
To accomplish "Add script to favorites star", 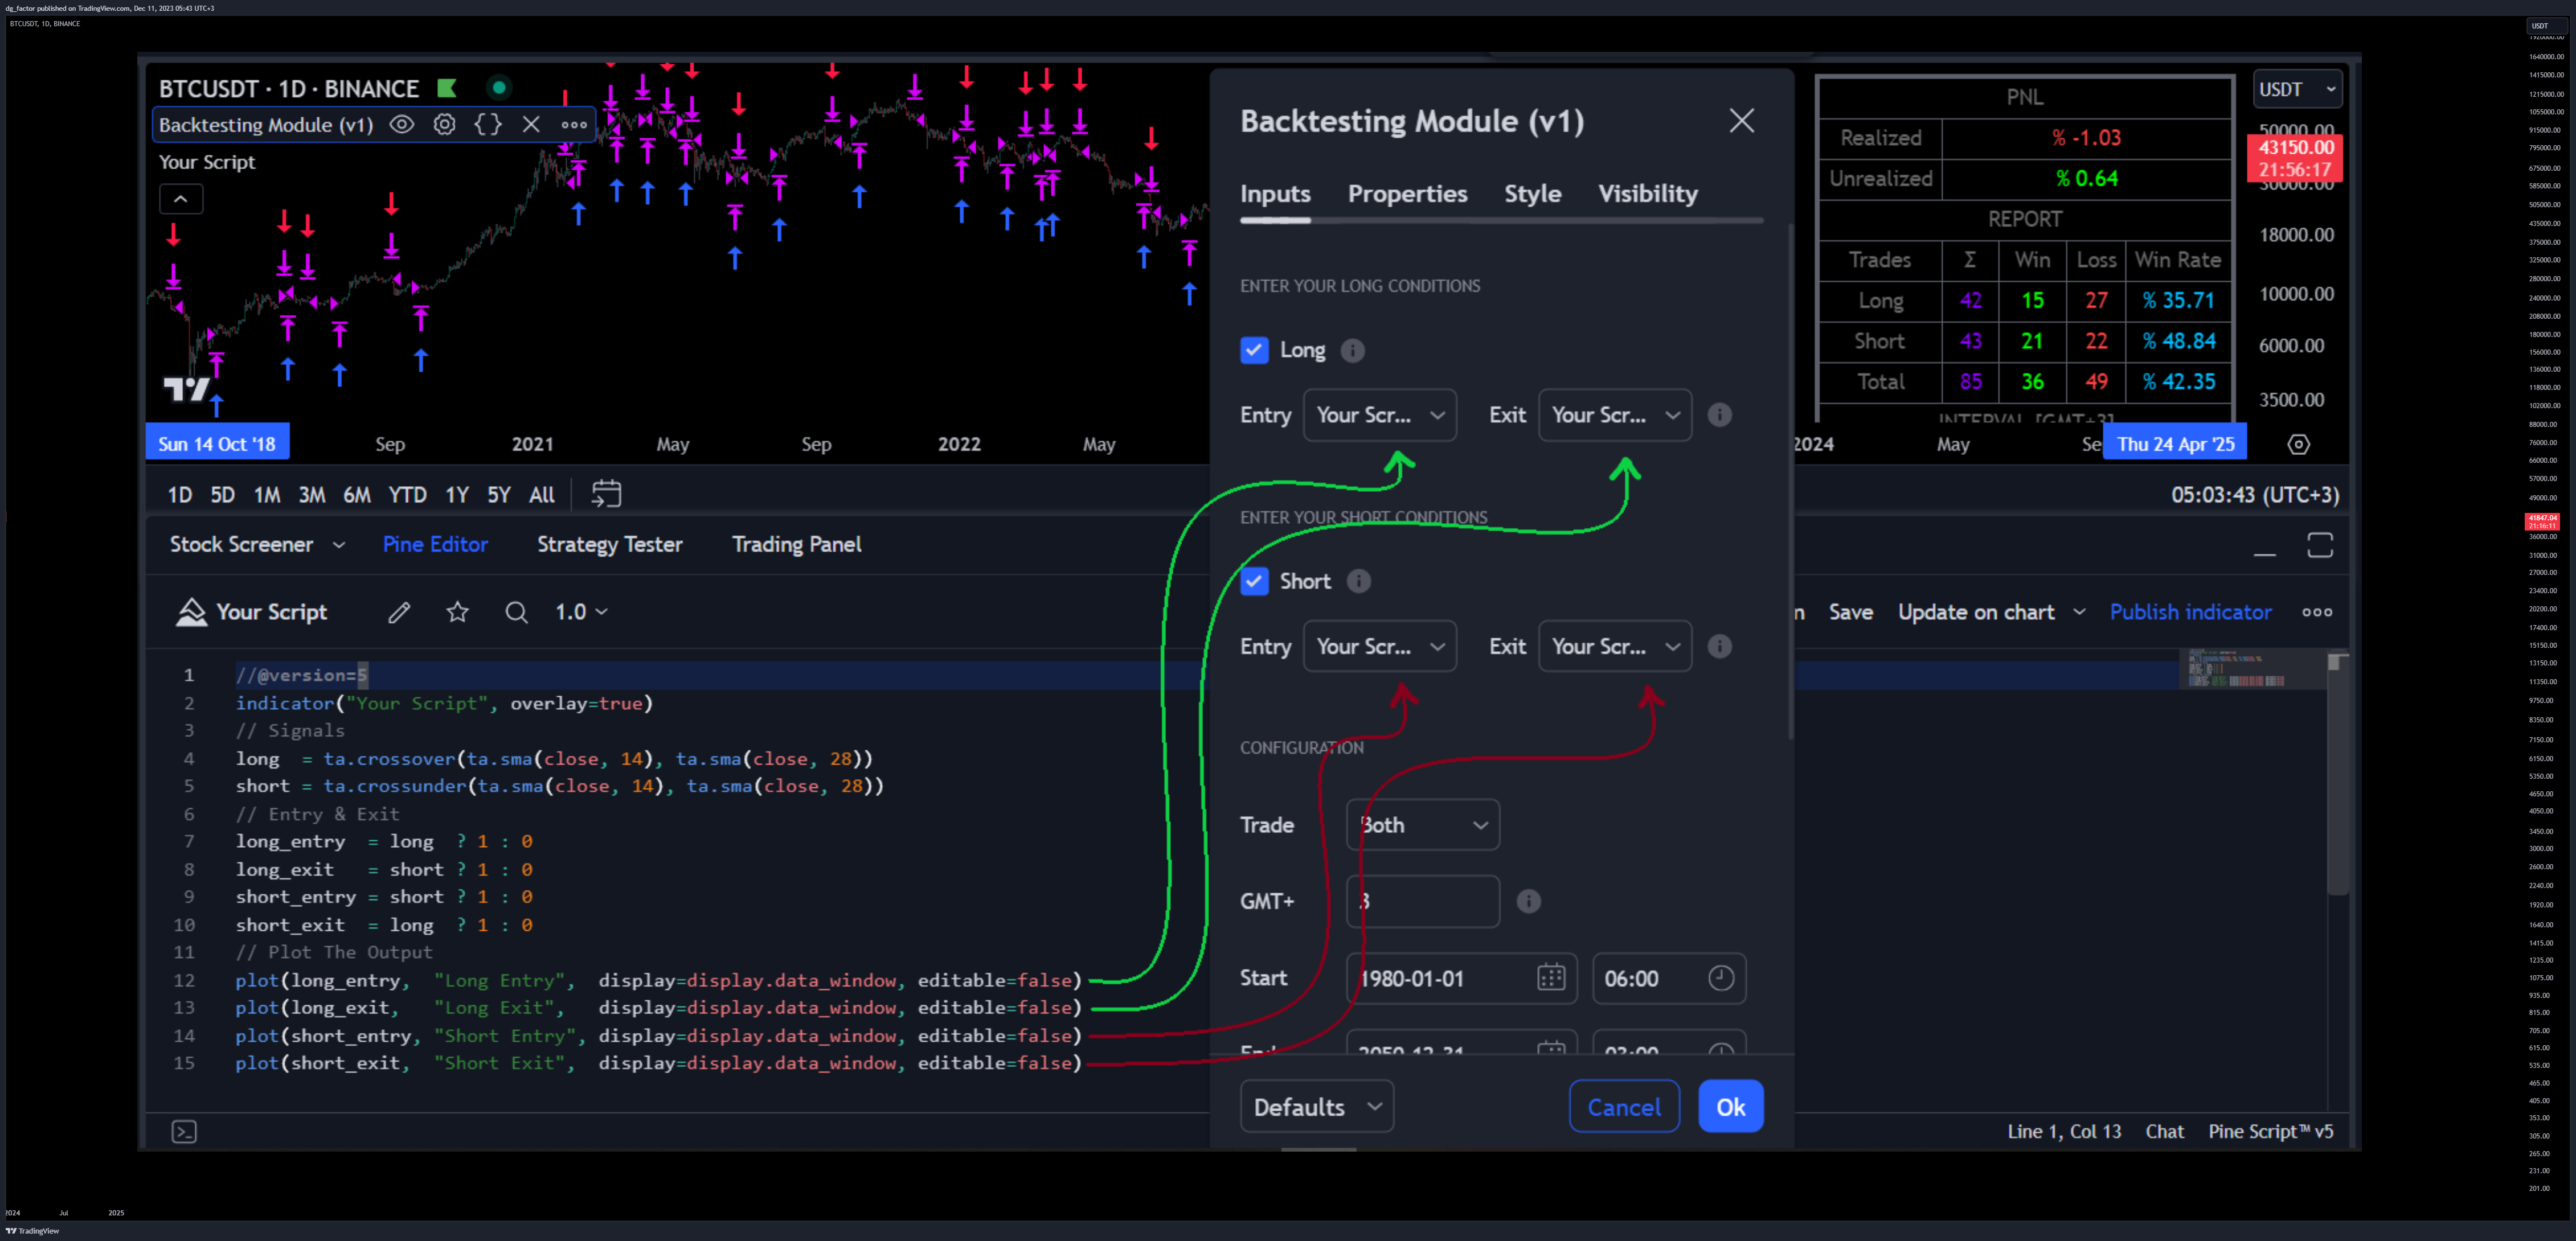I will (458, 613).
